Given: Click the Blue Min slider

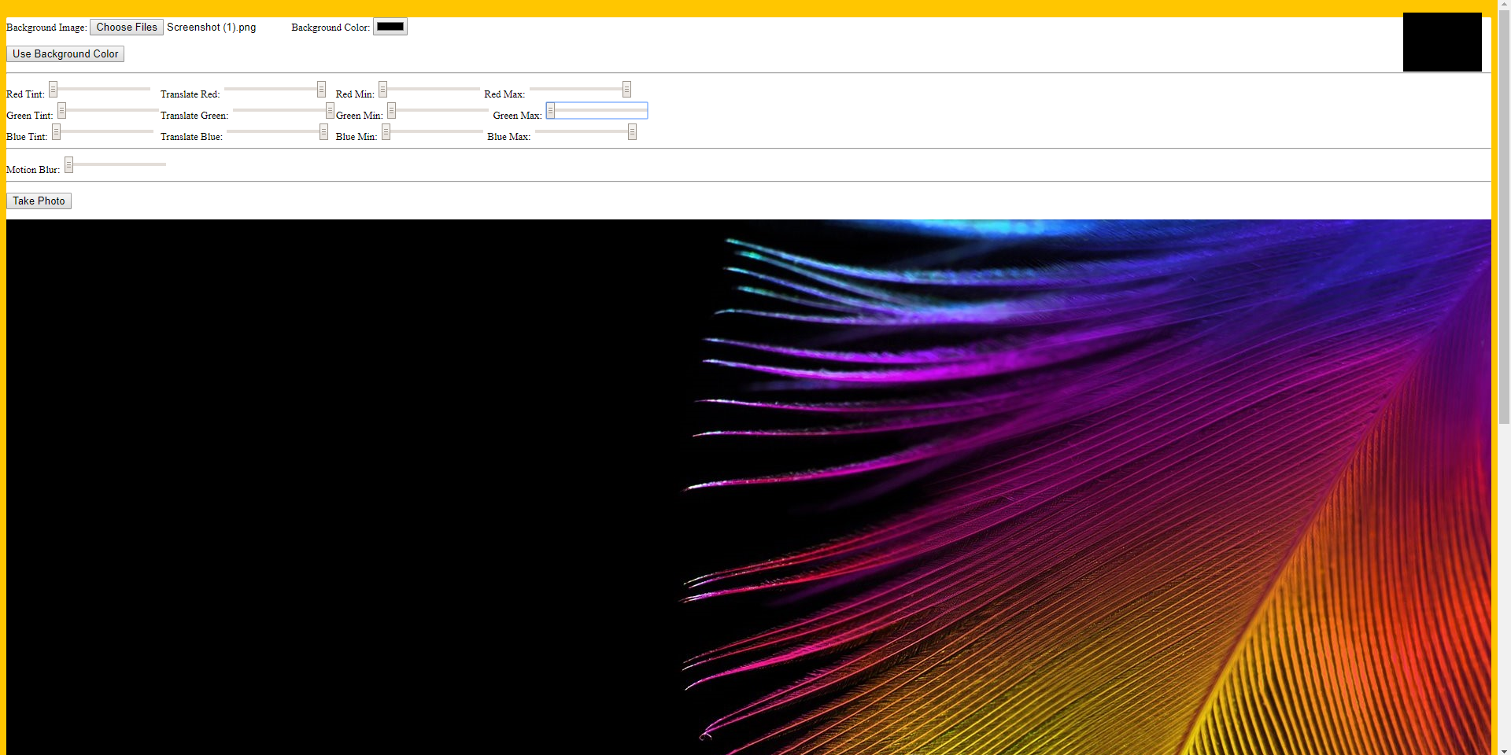Looking at the screenshot, I should click(x=432, y=132).
